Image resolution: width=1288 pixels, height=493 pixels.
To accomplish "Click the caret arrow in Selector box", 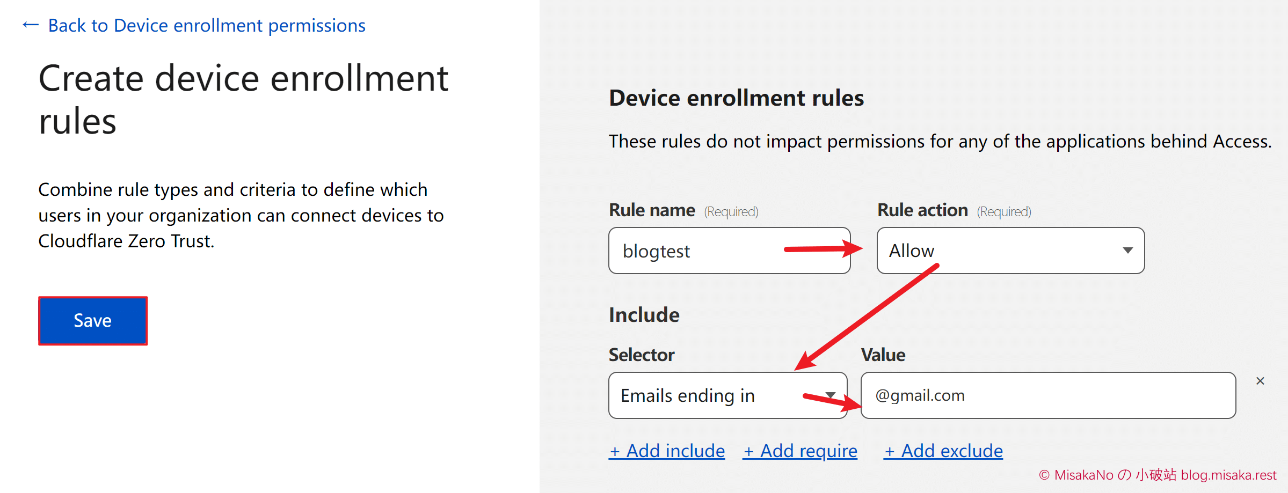I will pyautogui.click(x=831, y=395).
